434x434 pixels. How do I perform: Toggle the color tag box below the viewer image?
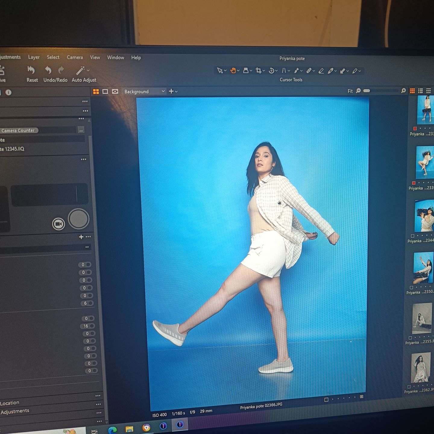point(326,400)
